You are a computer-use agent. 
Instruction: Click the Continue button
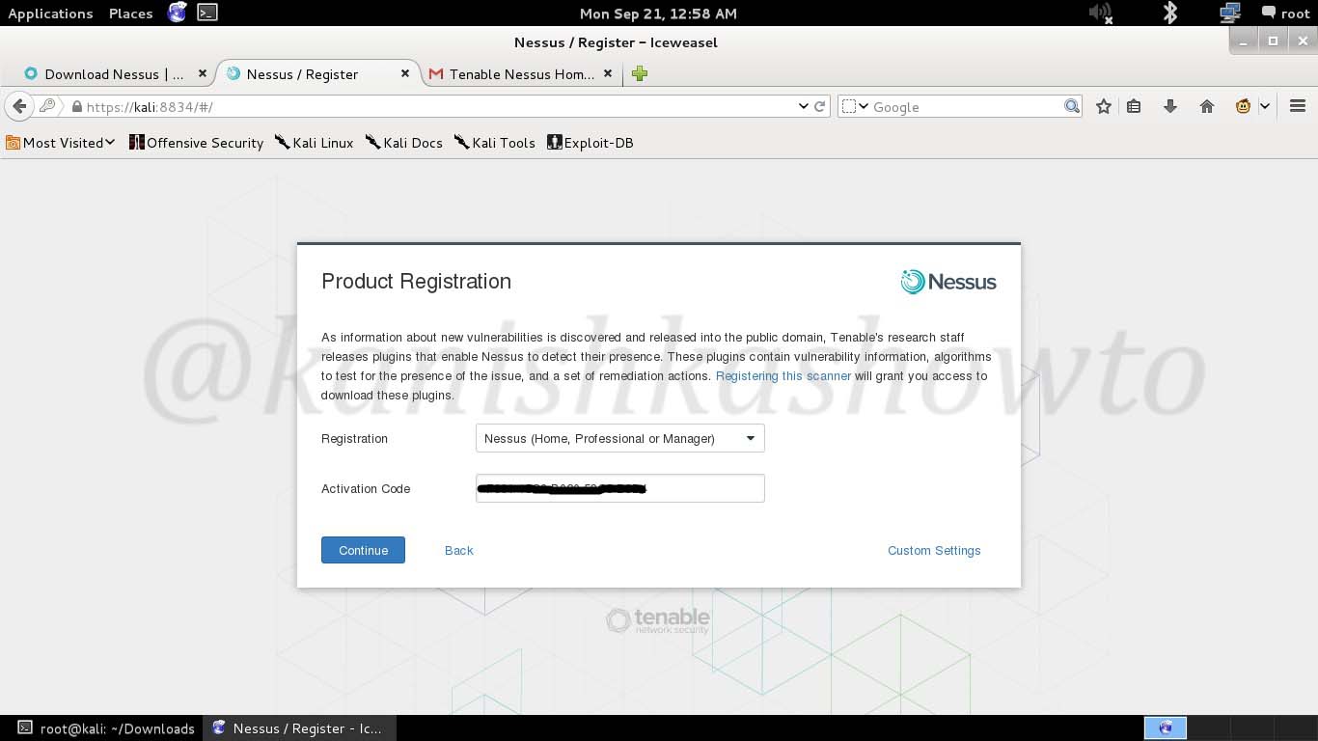tap(363, 550)
